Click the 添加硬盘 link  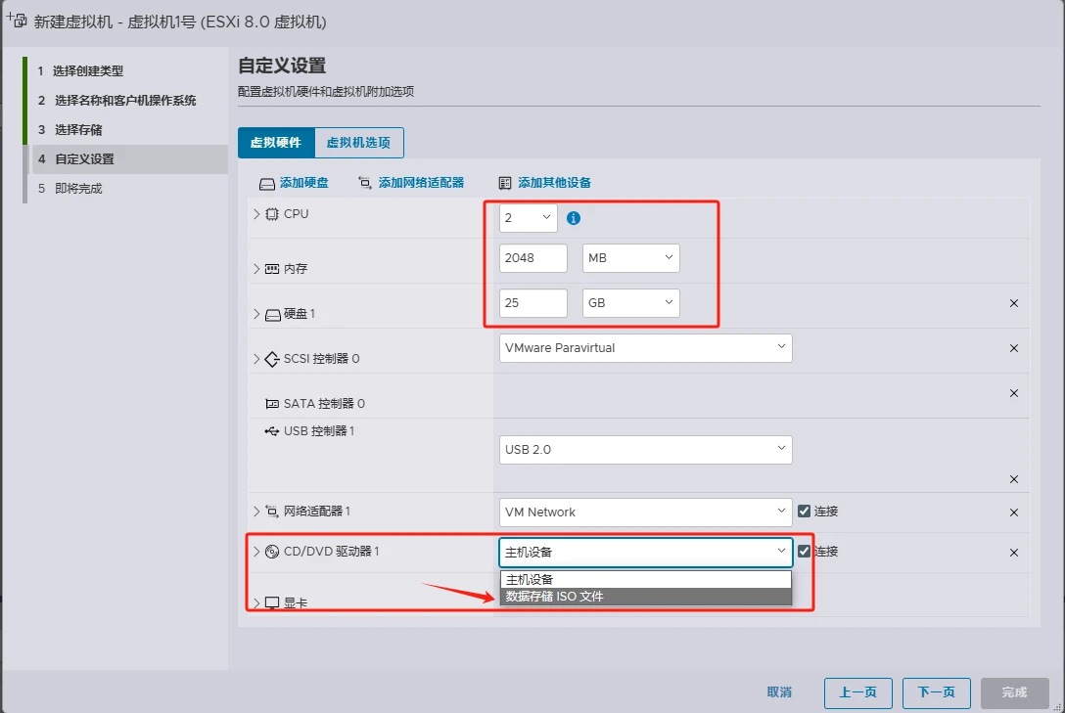click(x=303, y=183)
